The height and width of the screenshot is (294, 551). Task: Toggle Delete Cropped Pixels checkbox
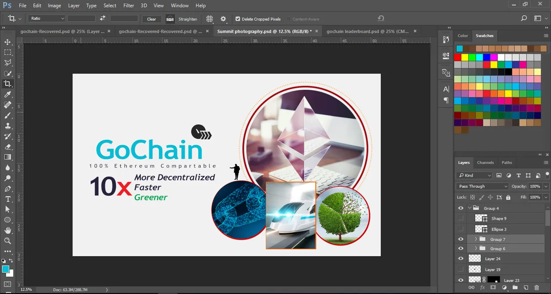pos(238,19)
